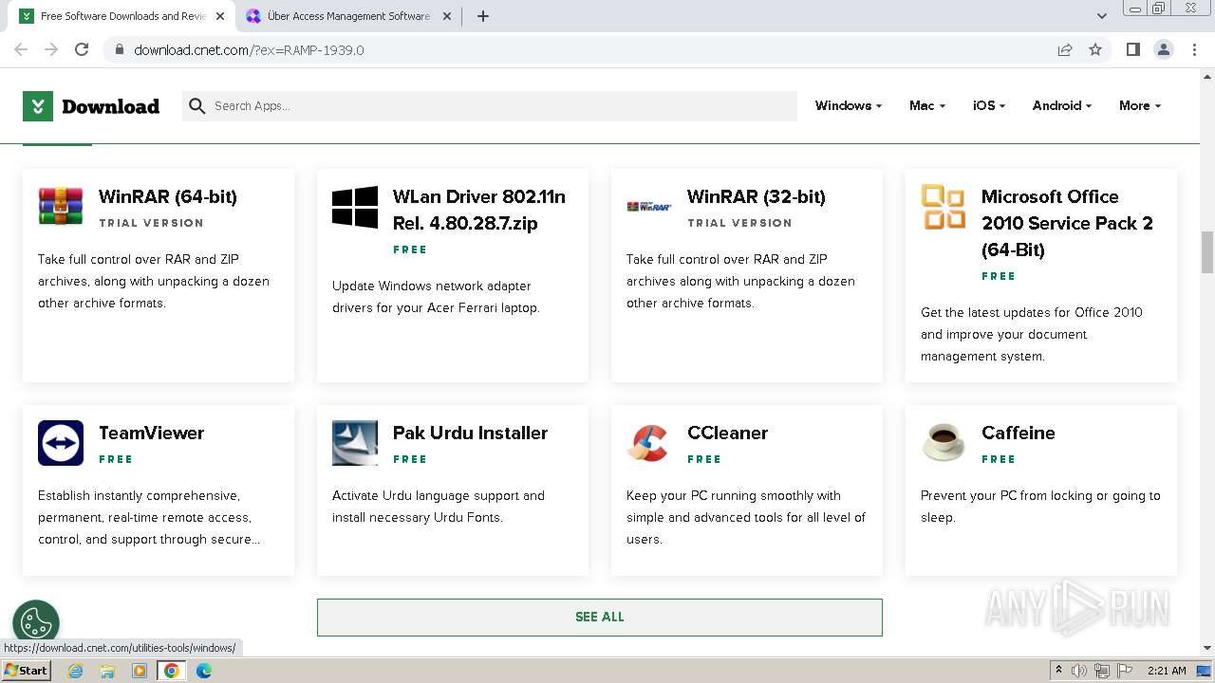Click the taskbar clock 2:21 AM
The image size is (1215, 683).
[x=1167, y=671]
